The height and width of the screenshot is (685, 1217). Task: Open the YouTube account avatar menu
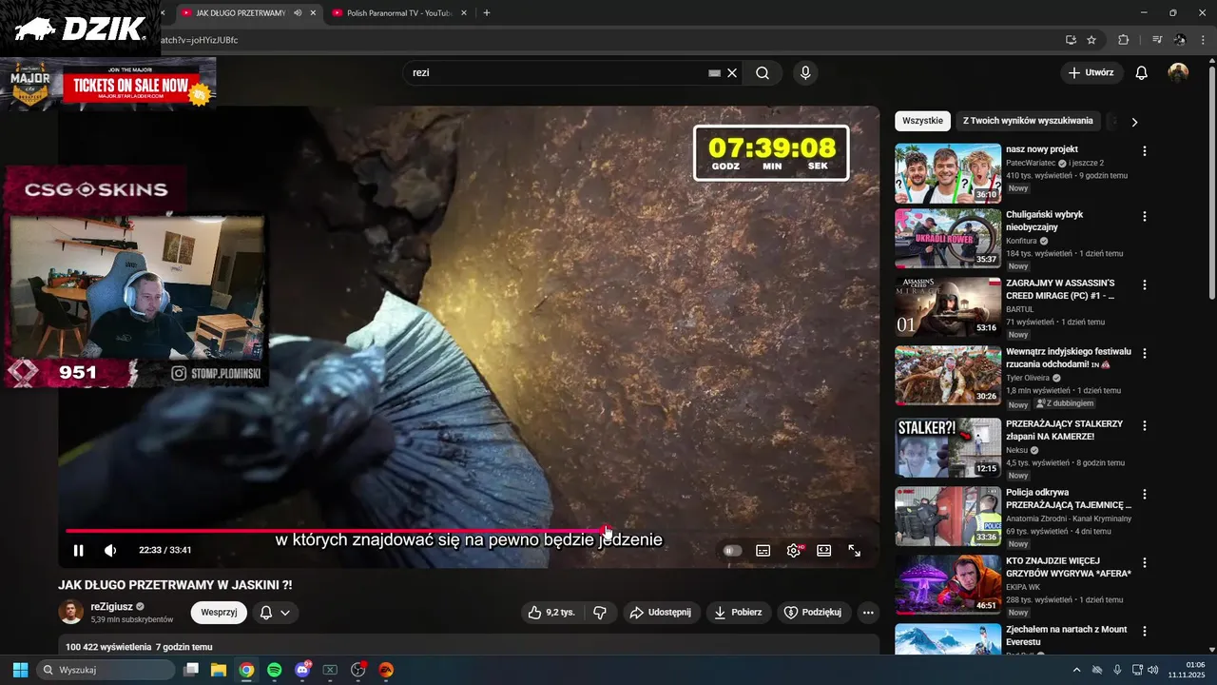(1178, 72)
